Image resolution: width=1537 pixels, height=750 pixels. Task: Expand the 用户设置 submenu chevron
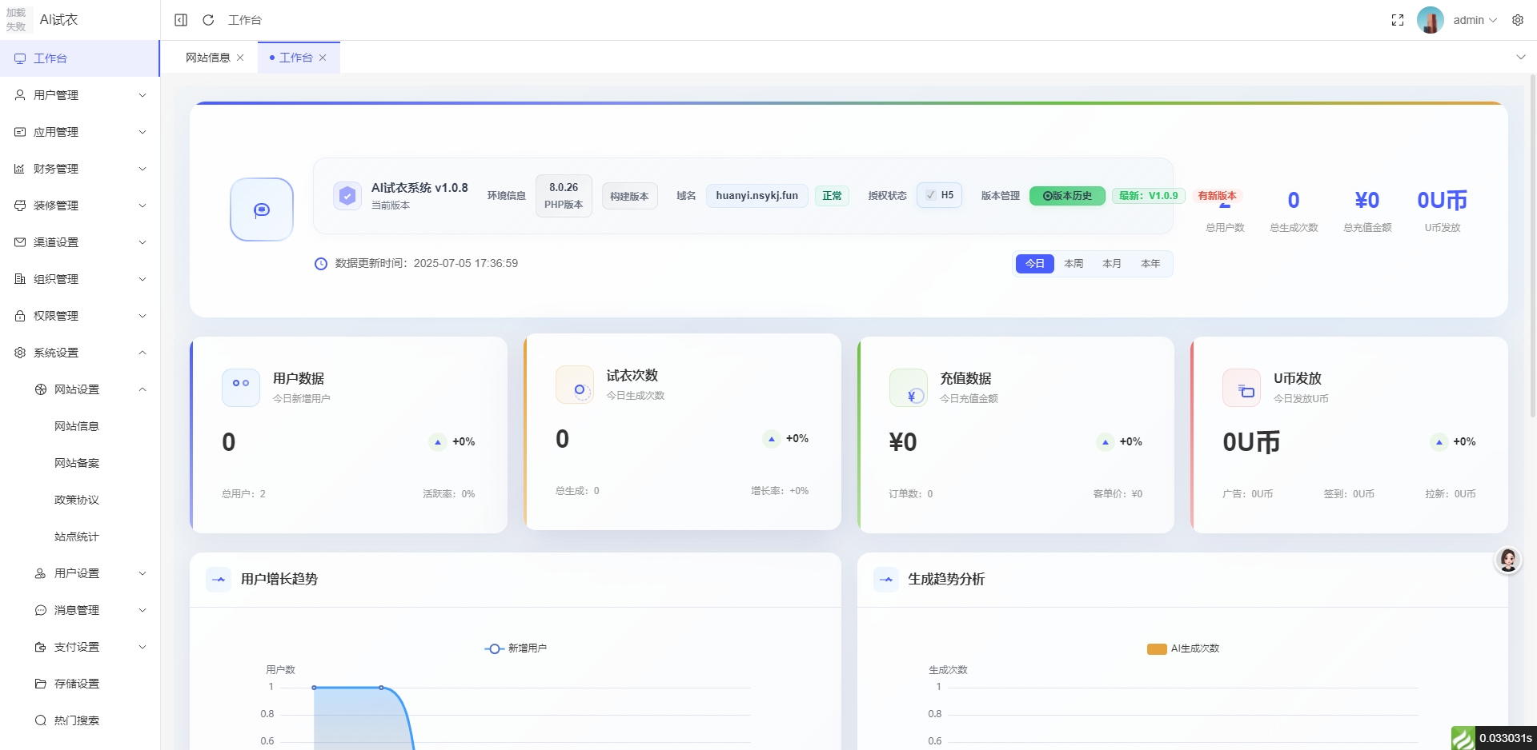(142, 573)
